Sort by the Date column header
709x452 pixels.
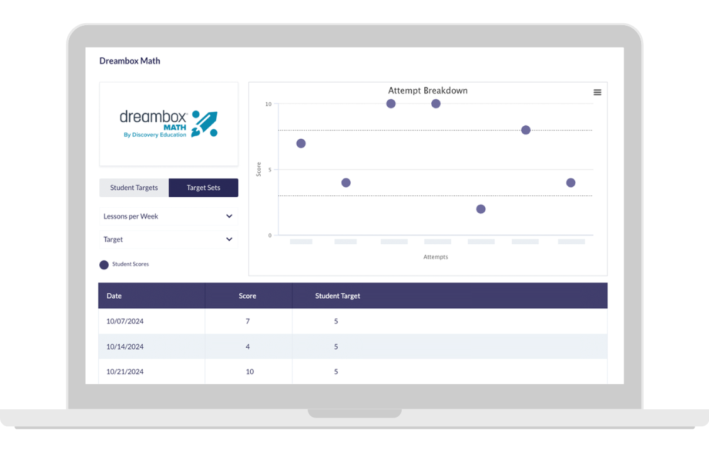[x=114, y=296]
